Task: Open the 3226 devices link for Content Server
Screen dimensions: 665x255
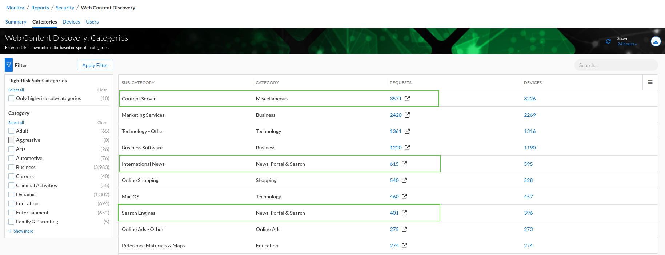Action: (529, 99)
